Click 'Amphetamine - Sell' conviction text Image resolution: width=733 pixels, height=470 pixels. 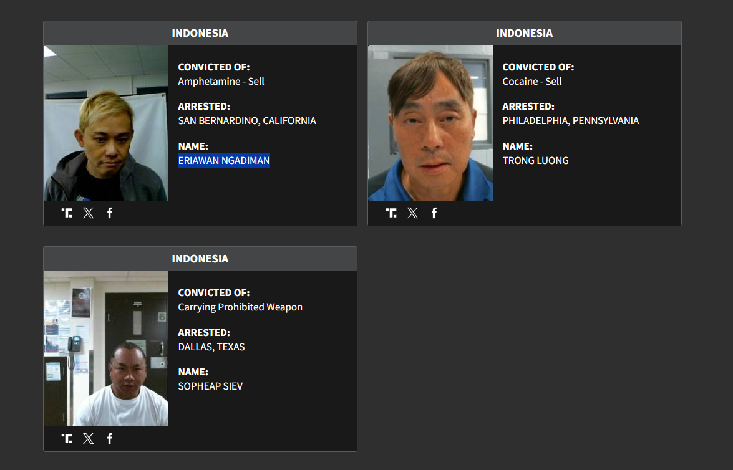pyautogui.click(x=221, y=81)
